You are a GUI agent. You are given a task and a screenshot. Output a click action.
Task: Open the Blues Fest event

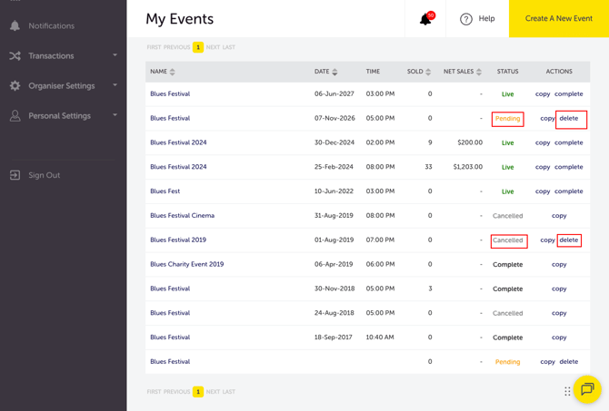pos(165,191)
